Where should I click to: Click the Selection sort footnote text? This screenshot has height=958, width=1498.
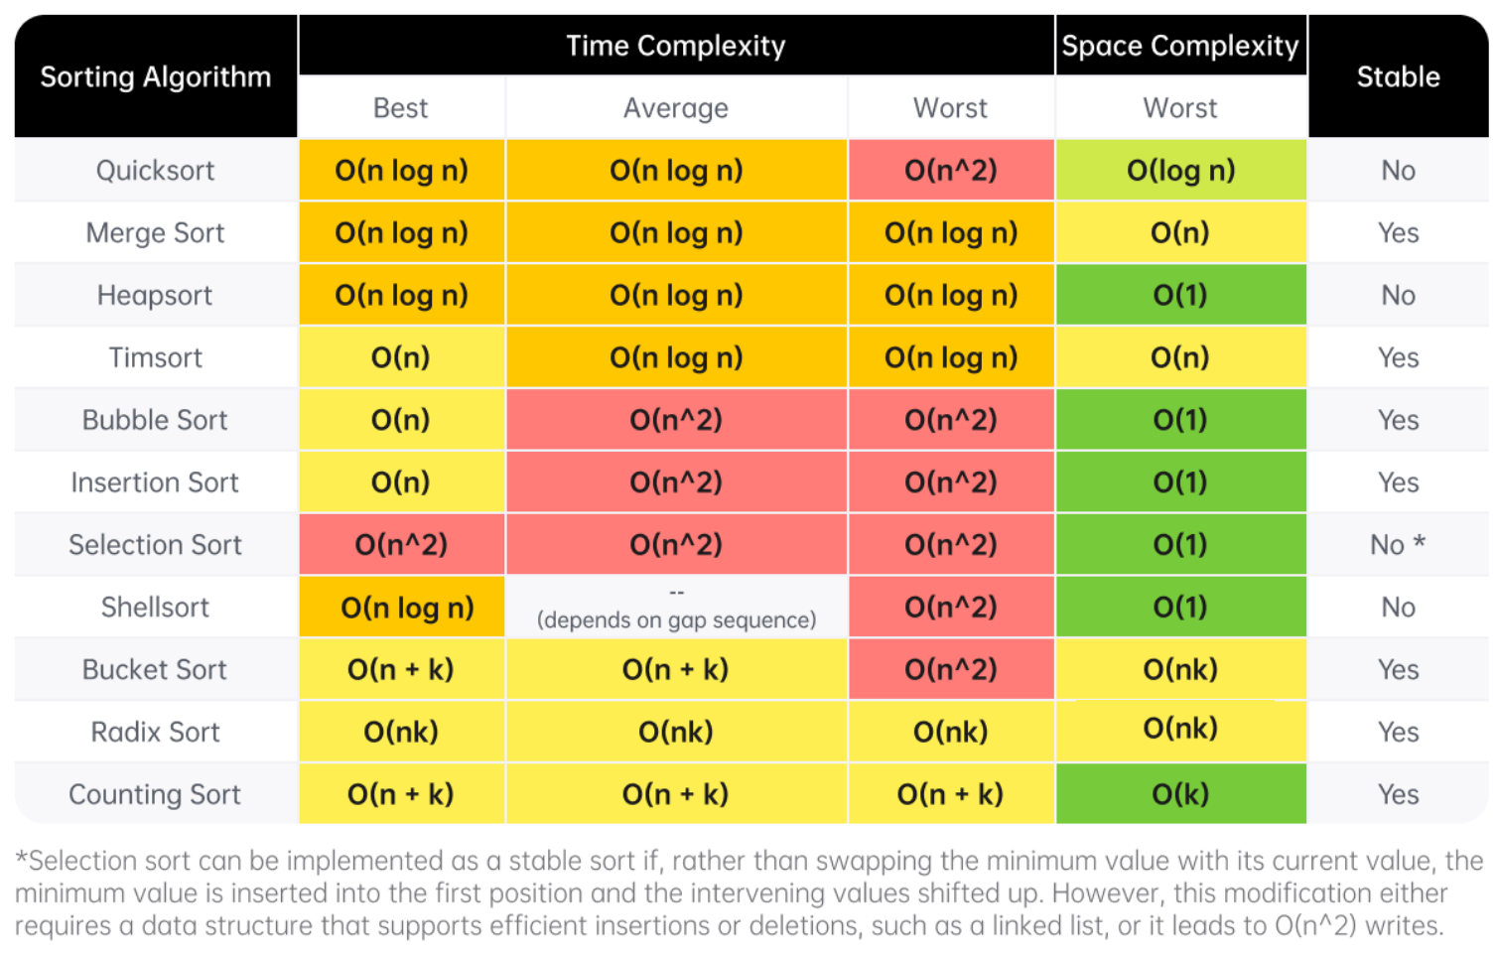[x=749, y=893]
